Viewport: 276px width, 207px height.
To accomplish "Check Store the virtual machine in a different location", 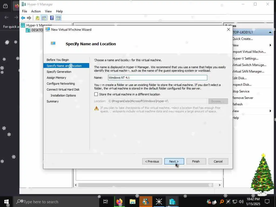I will click(x=96, y=94).
